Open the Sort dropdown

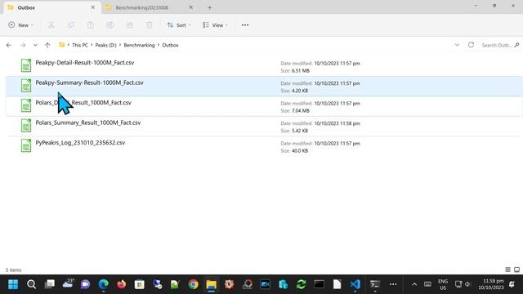click(179, 25)
